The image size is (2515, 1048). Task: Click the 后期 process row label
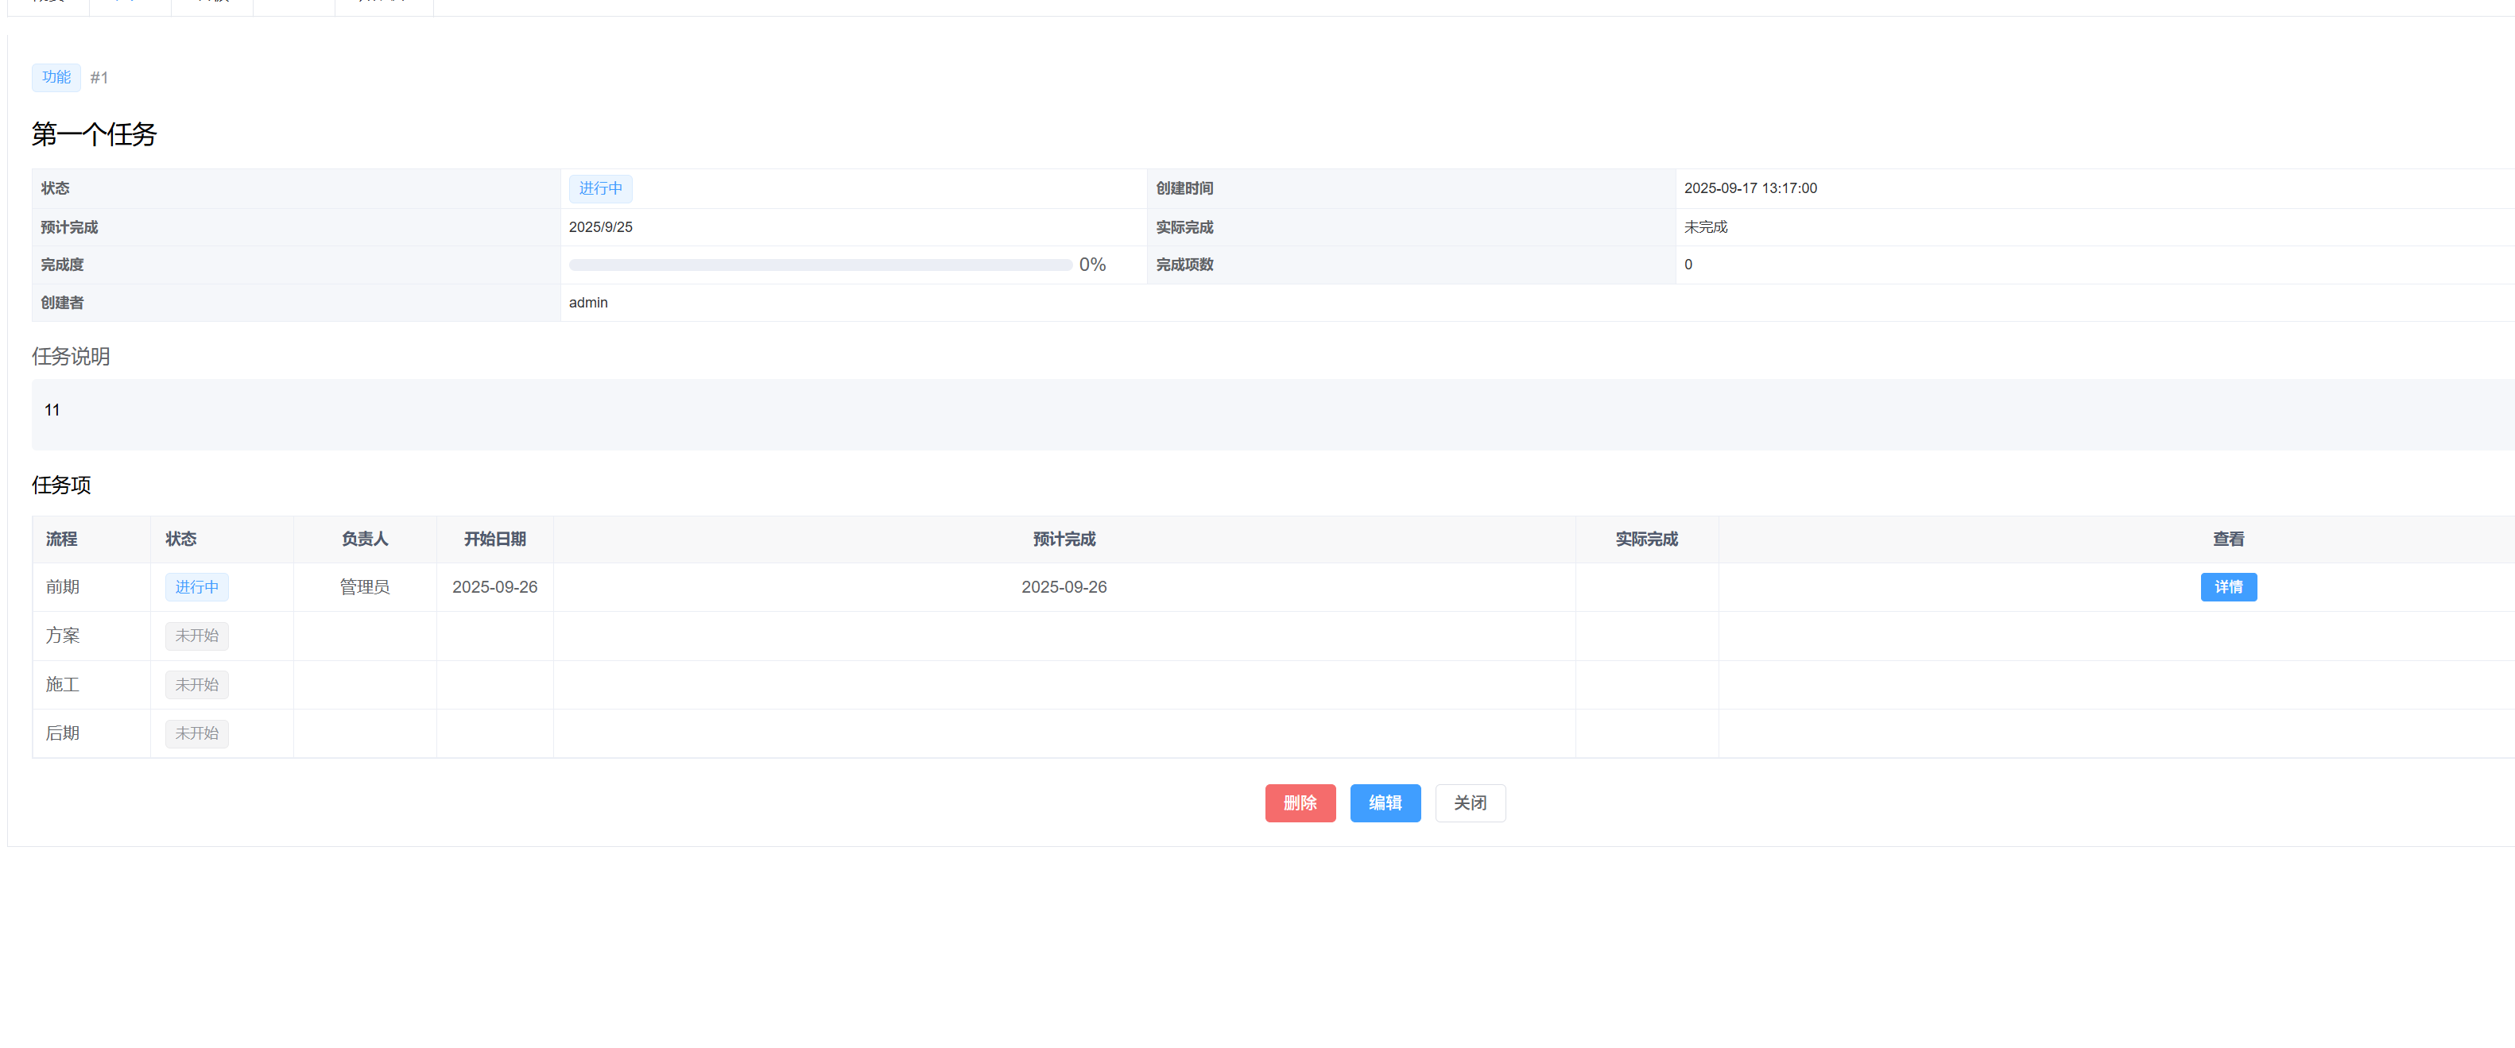click(63, 733)
